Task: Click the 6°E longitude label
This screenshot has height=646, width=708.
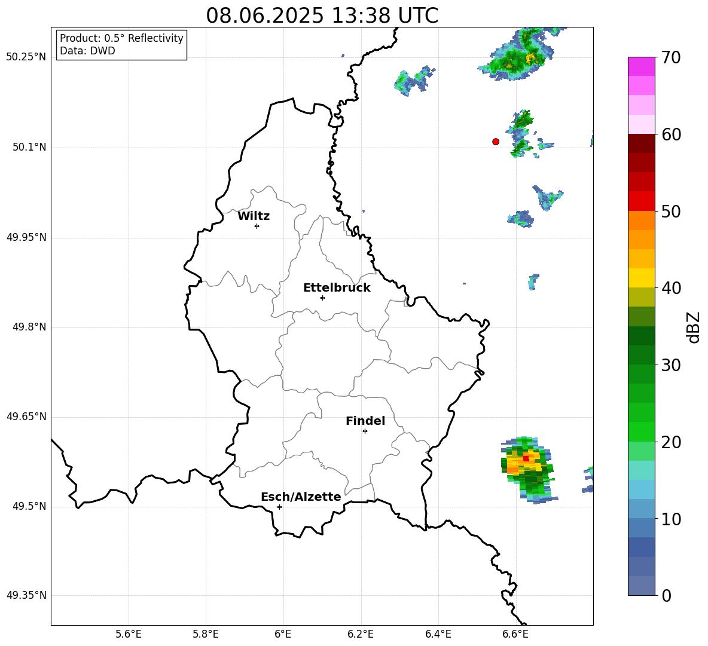Action: tap(283, 634)
